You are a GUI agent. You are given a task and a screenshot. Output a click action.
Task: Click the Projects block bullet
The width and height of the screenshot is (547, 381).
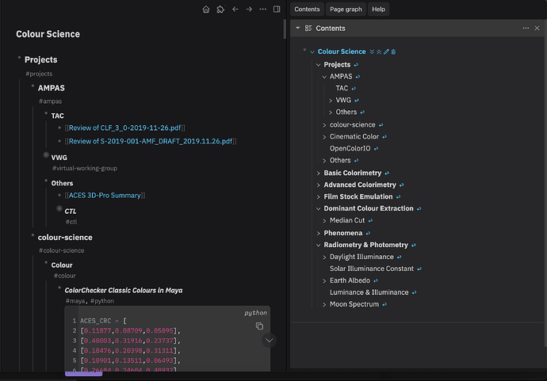pos(19,57)
